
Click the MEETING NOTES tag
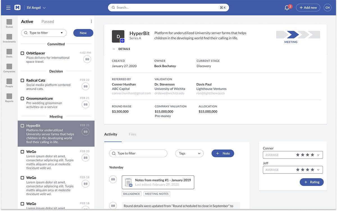tap(157, 194)
